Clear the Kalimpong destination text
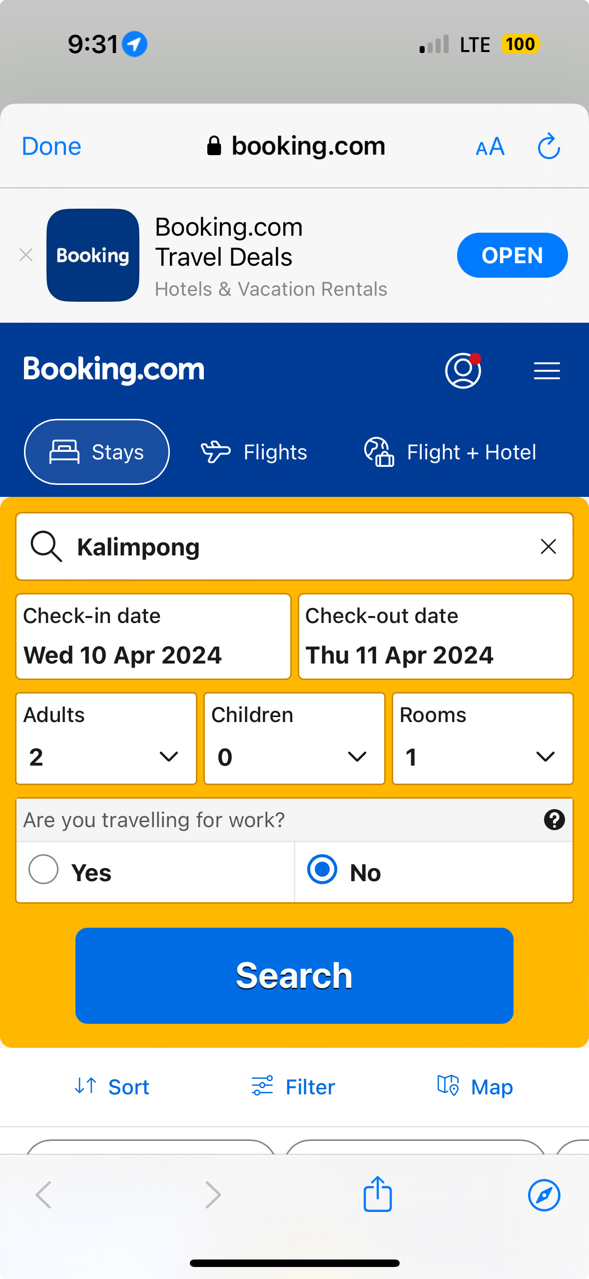This screenshot has height=1279, width=589. 548,546
